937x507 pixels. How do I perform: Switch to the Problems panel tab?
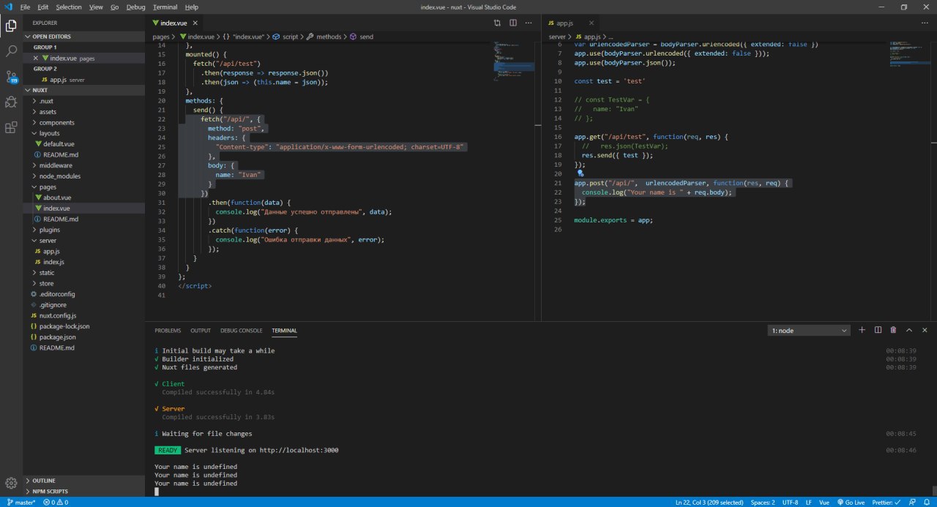(x=168, y=331)
